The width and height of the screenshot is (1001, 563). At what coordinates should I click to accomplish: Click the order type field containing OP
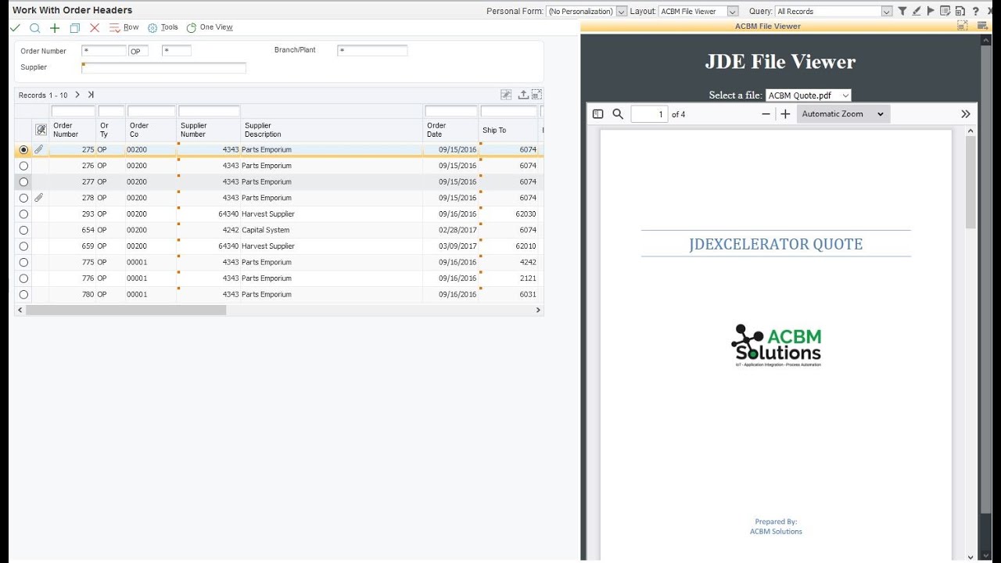click(x=138, y=51)
